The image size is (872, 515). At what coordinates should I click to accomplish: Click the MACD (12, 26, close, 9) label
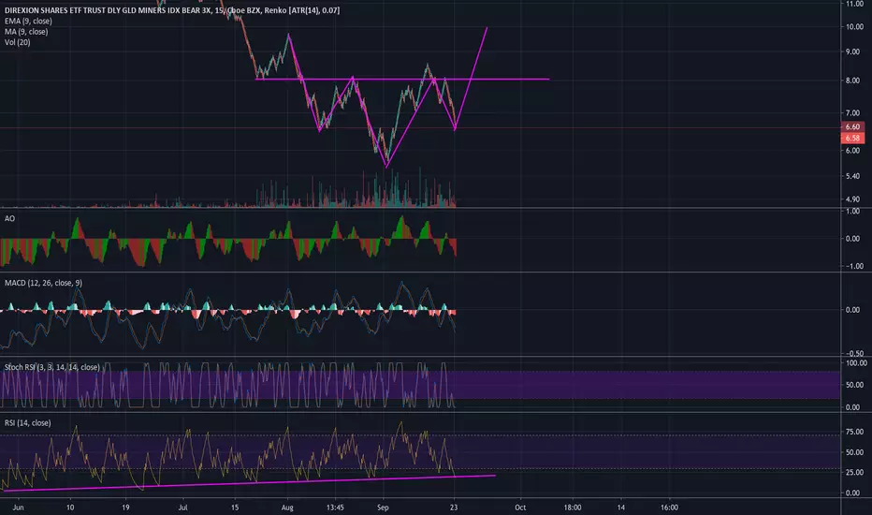(43, 283)
